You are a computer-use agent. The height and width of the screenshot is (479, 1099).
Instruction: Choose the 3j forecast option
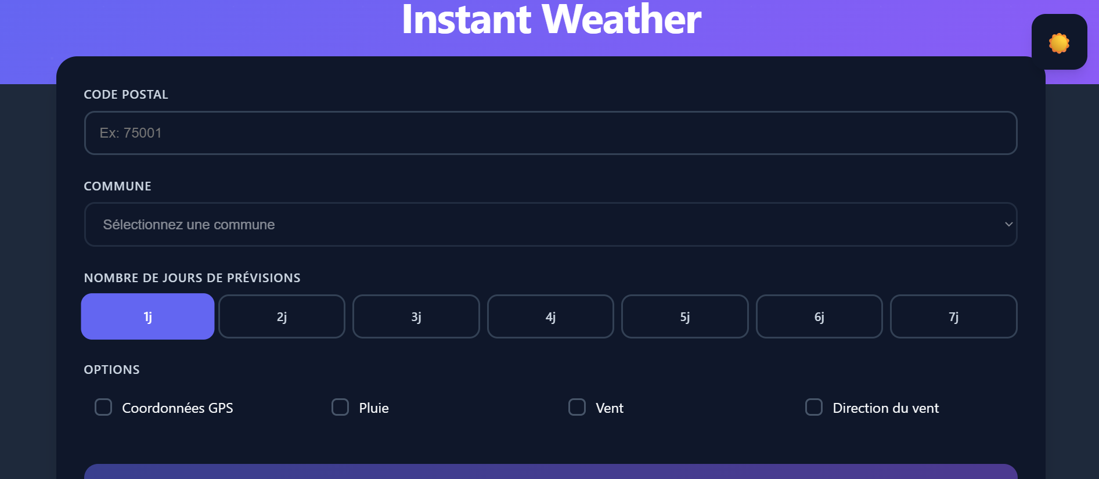pyautogui.click(x=416, y=316)
